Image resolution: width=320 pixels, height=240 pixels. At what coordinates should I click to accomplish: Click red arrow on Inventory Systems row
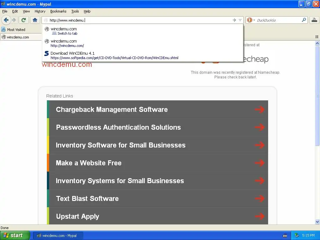(x=259, y=180)
